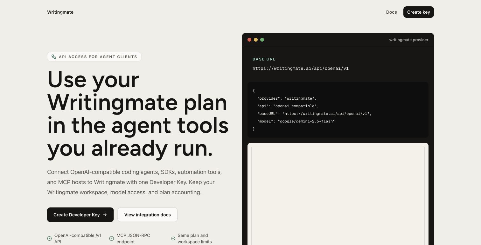Click the checkmark icon beside Same plan and workspace limits
The width and height of the screenshot is (481, 245).
coord(173,238)
